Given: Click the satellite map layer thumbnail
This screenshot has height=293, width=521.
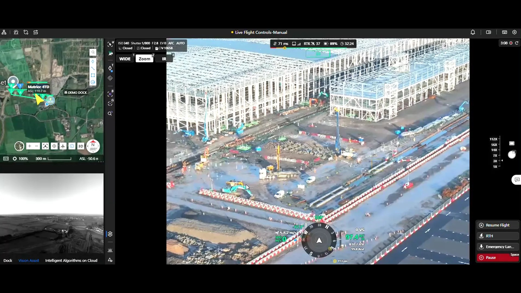Looking at the screenshot, I should coord(19,146).
